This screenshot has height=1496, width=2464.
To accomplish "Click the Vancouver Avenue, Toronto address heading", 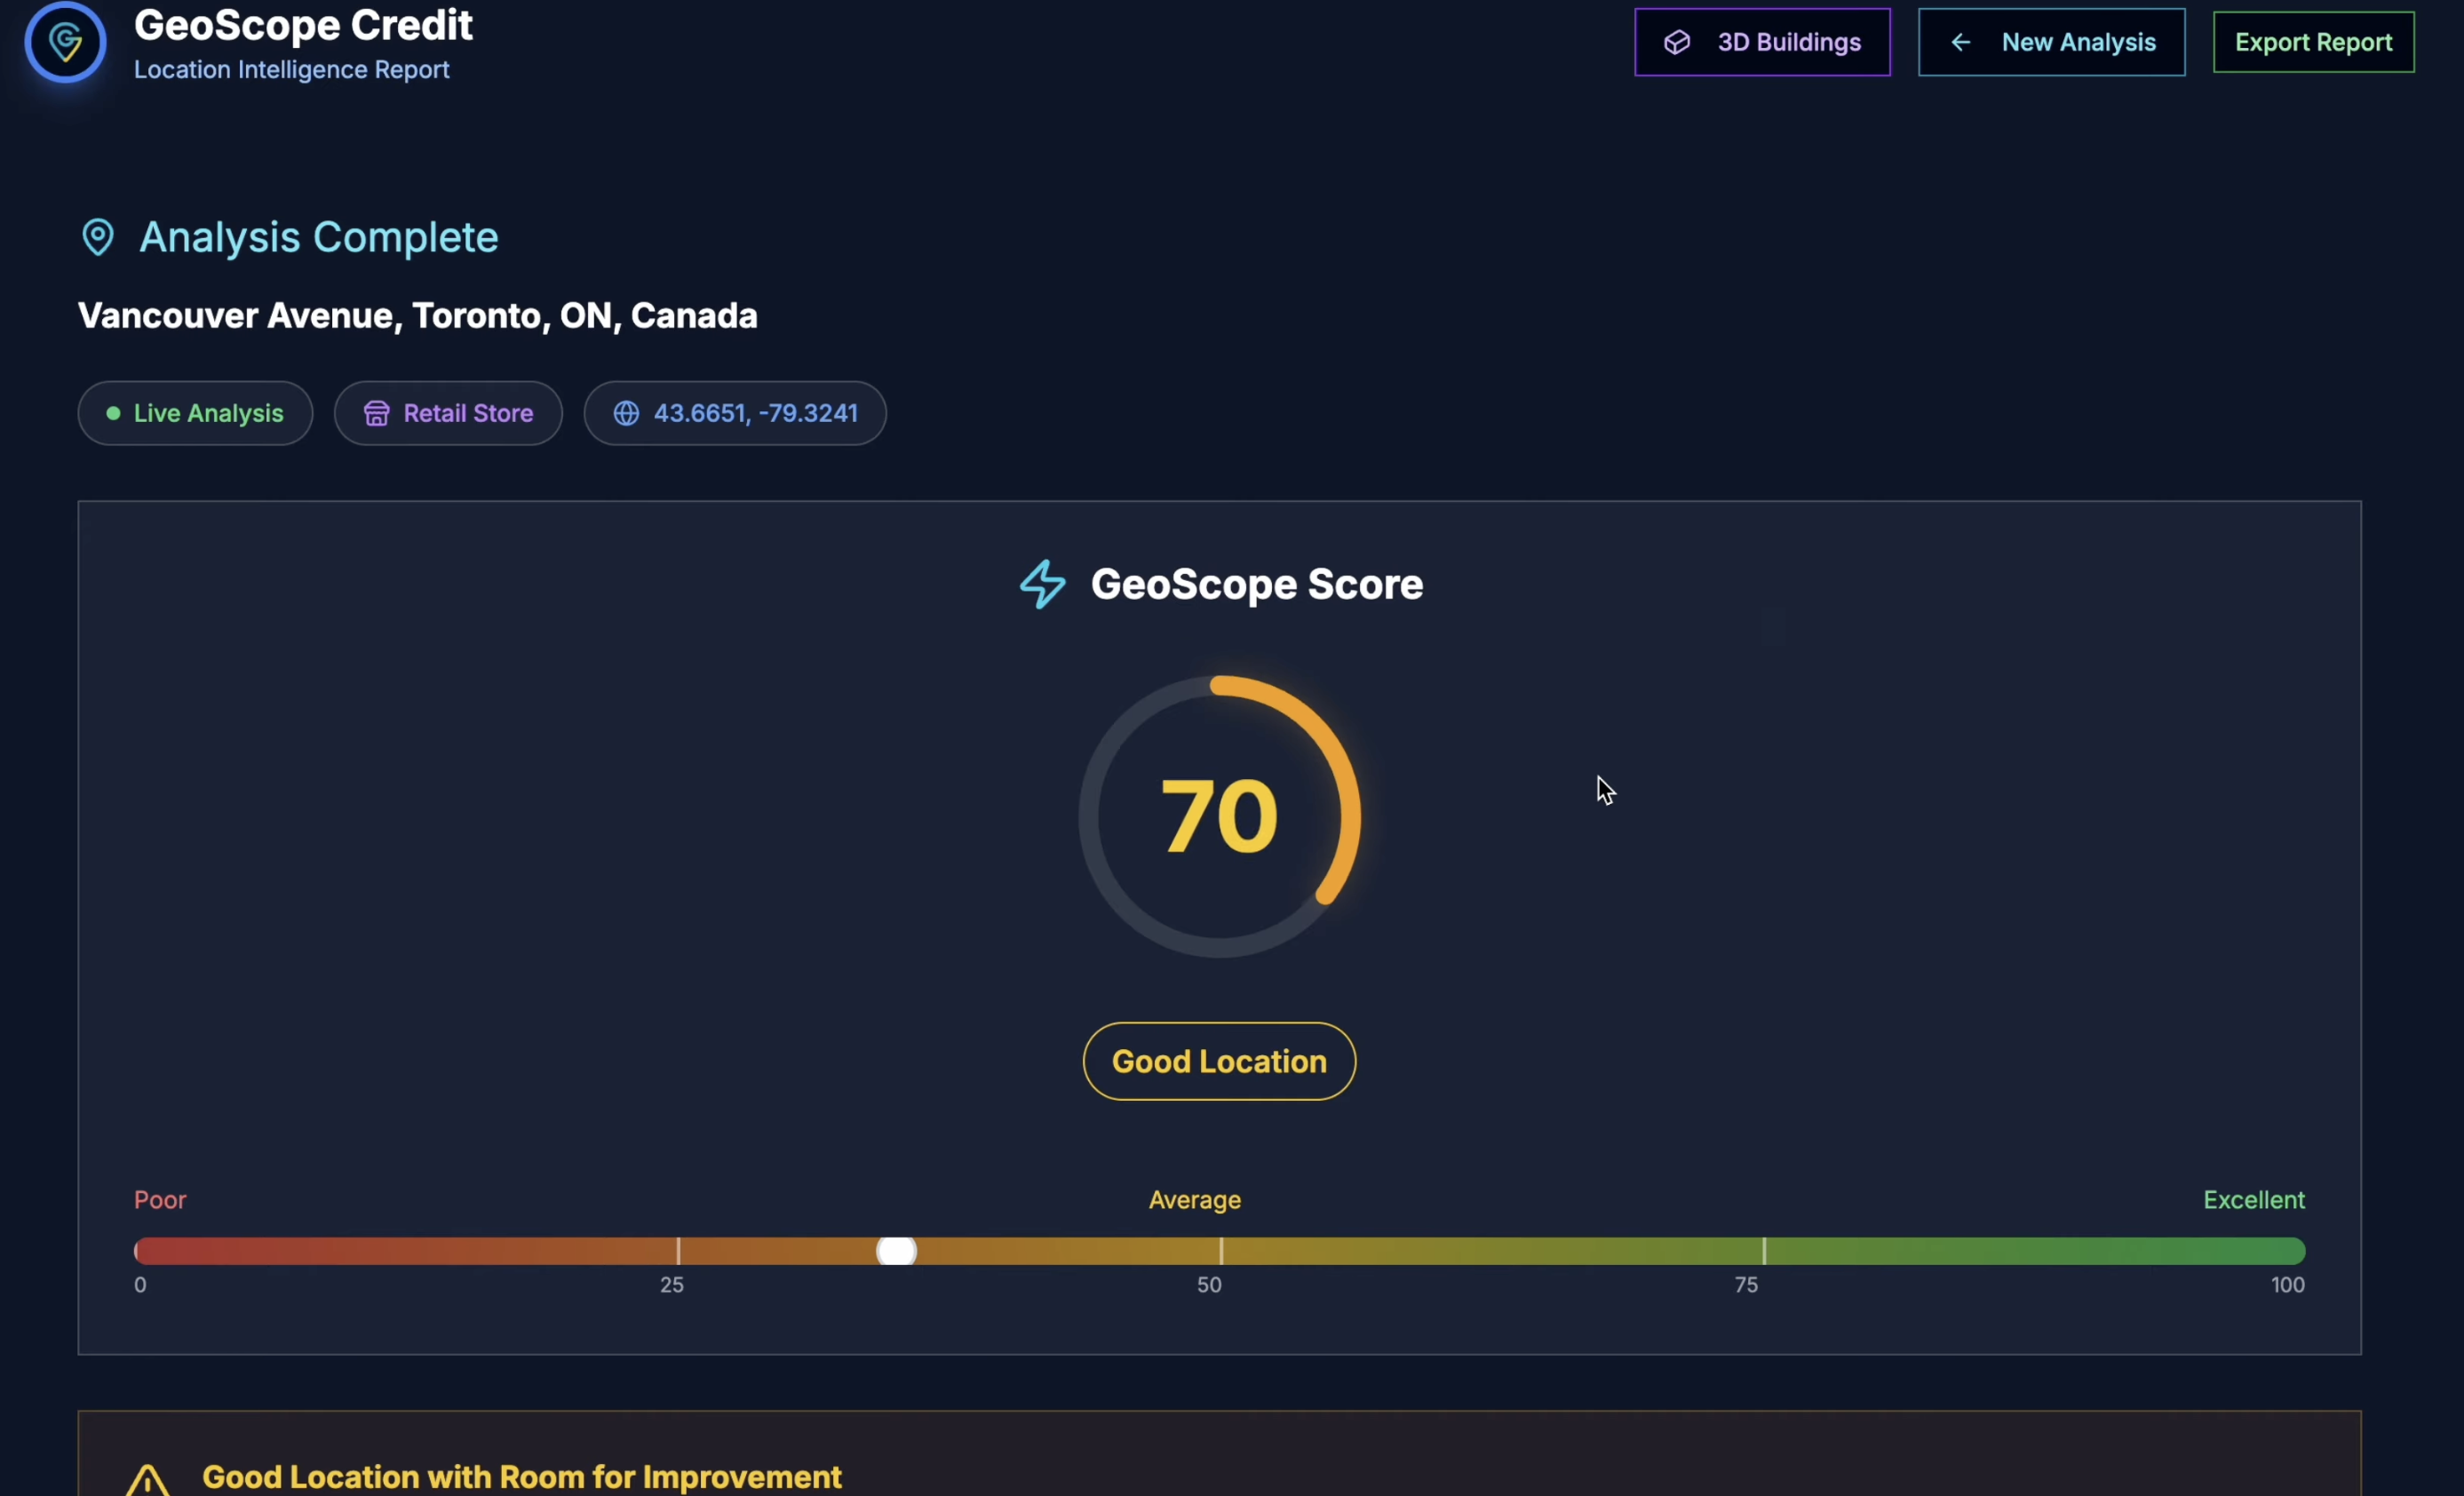I will (417, 316).
